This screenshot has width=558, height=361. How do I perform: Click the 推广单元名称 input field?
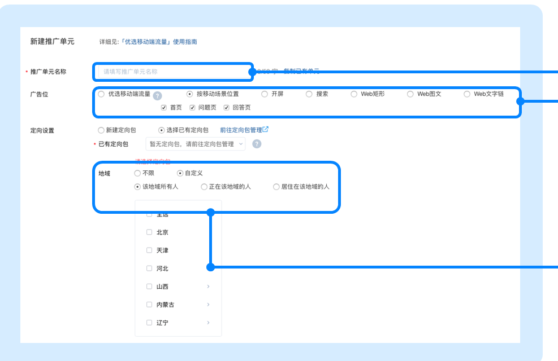(x=174, y=72)
